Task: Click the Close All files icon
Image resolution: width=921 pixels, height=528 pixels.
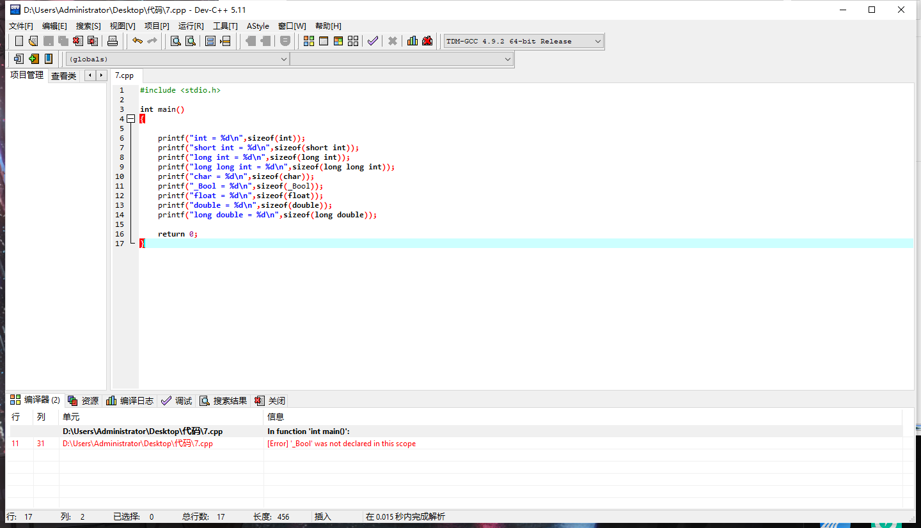Action: 93,41
